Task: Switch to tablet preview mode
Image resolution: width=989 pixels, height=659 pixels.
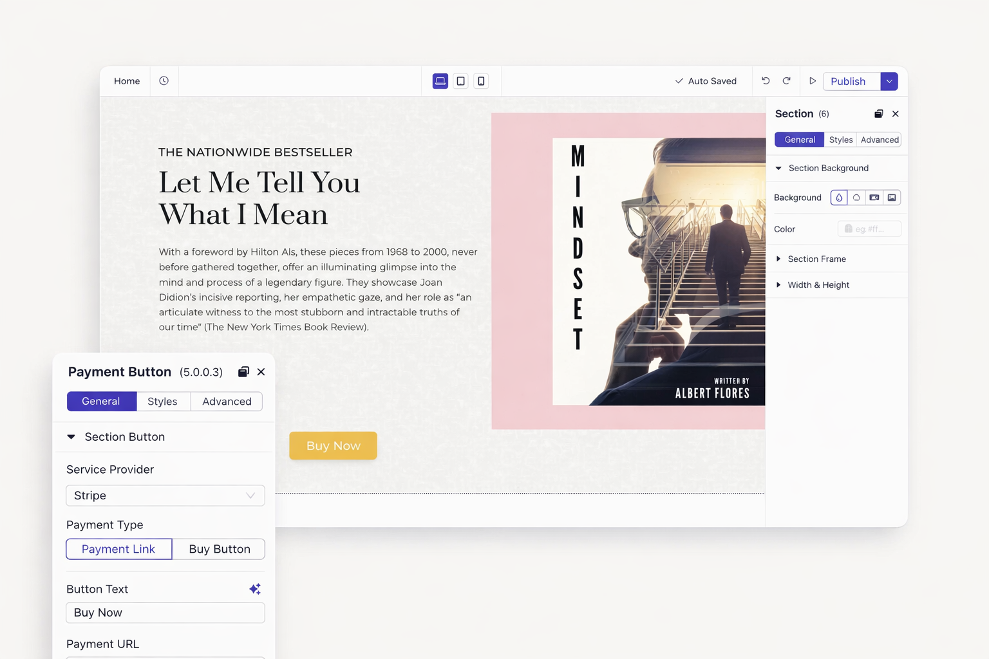Action: pos(460,81)
